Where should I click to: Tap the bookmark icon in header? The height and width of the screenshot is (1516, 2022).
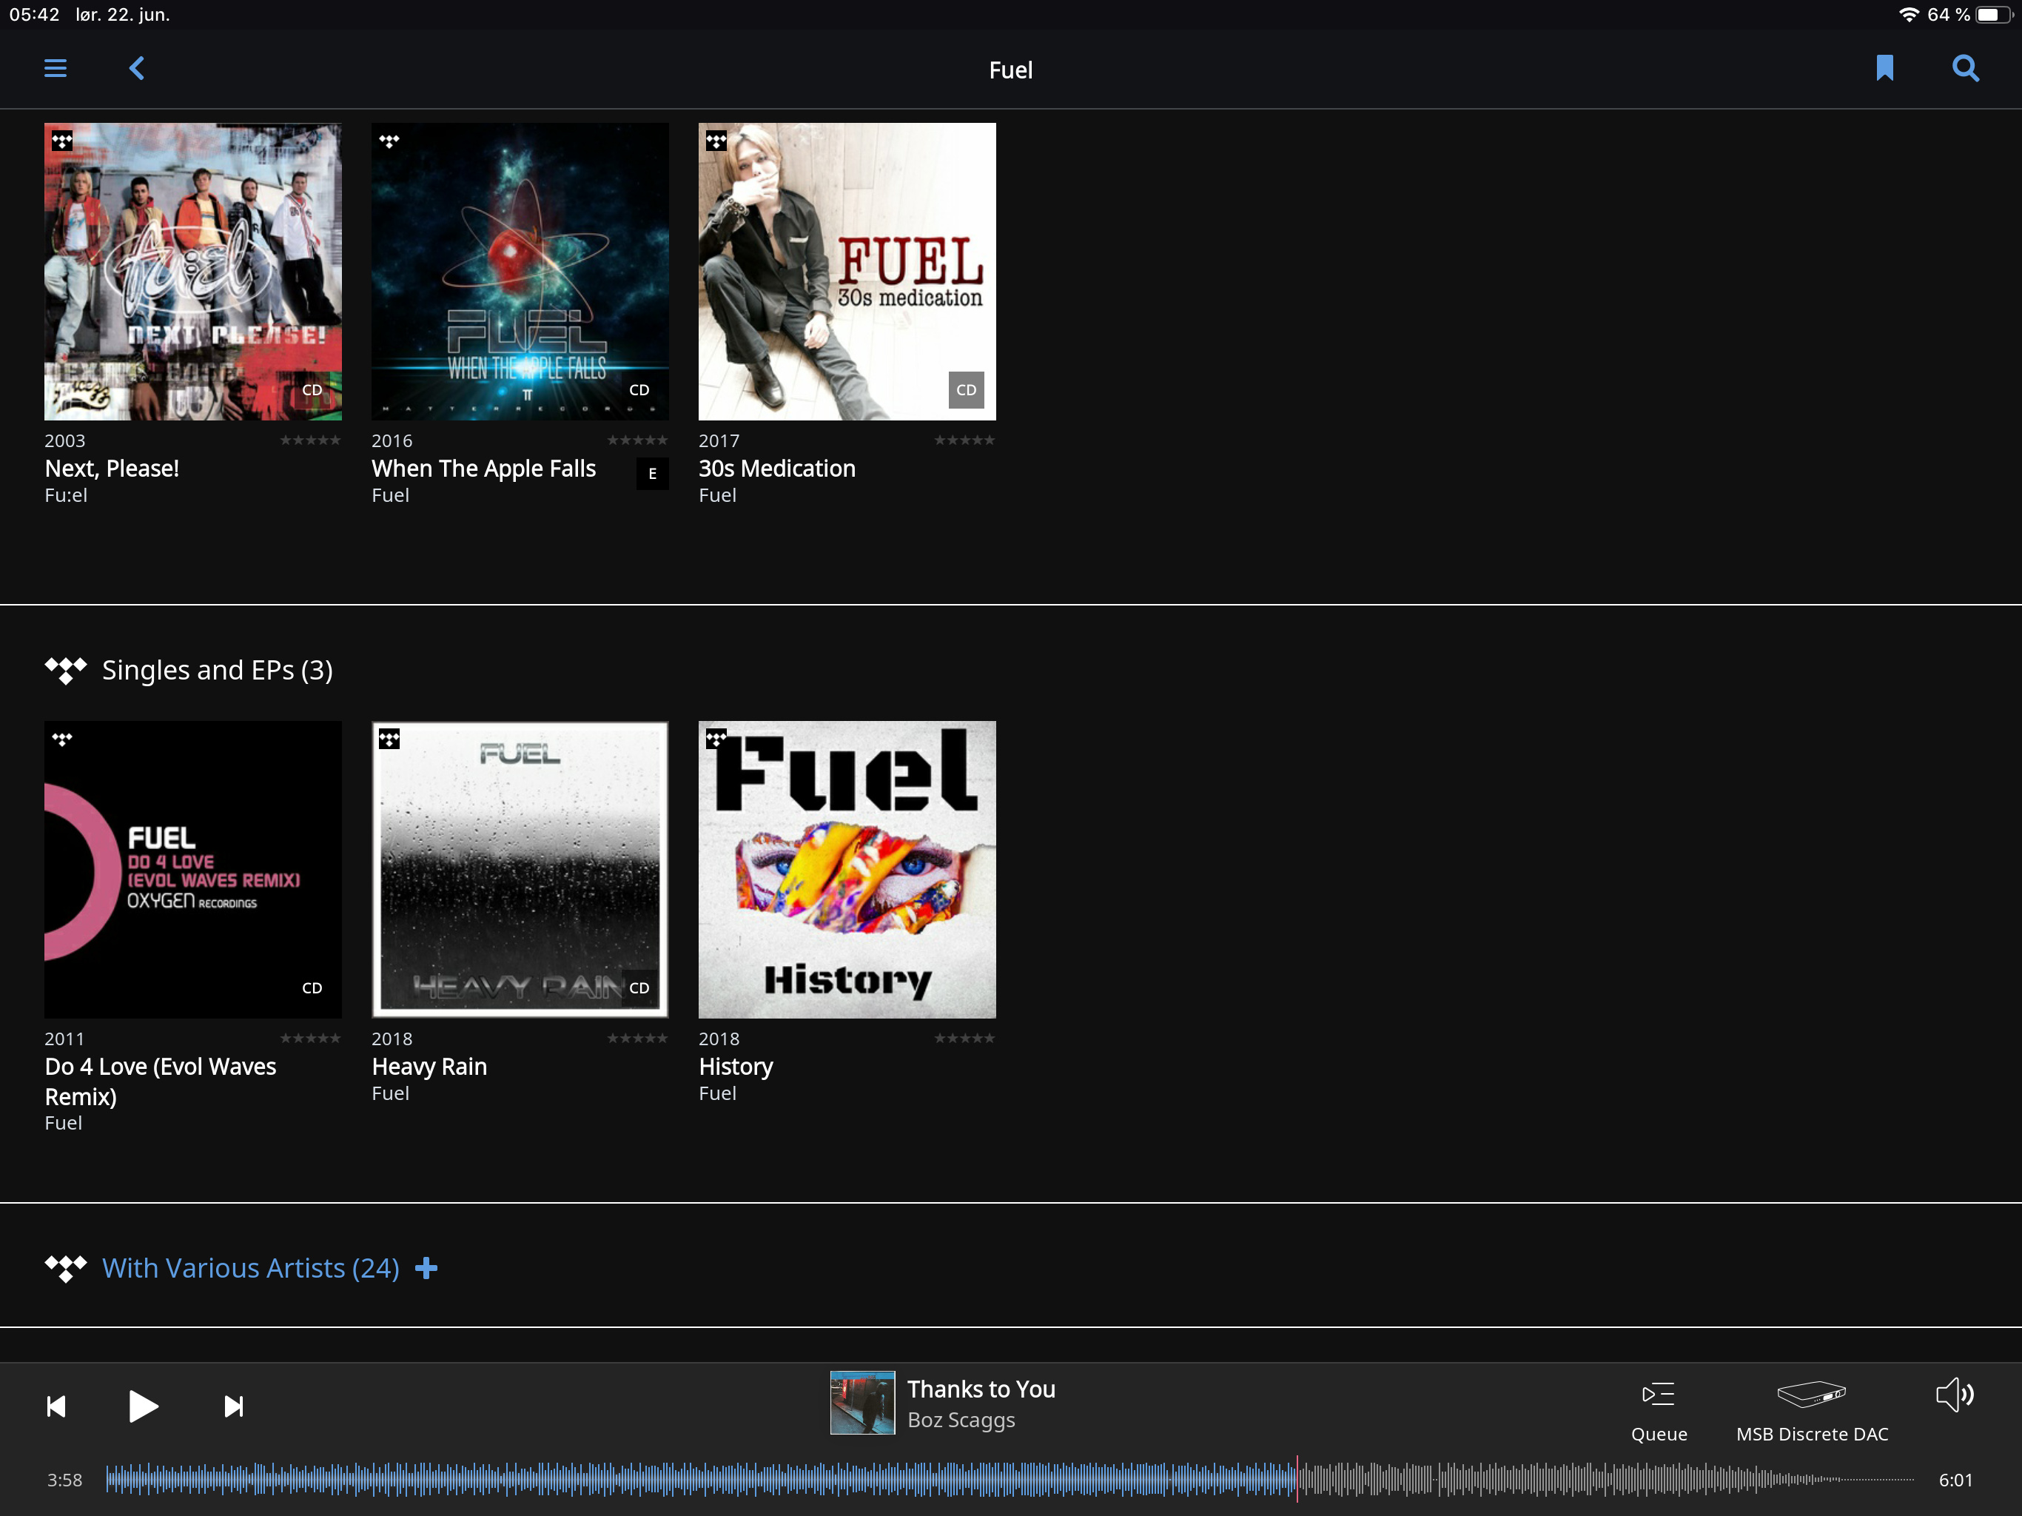(x=1884, y=69)
